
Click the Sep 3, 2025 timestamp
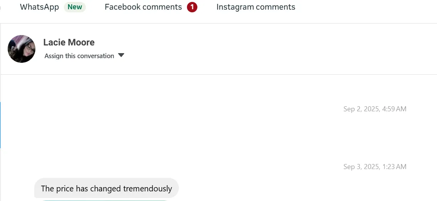coord(375,167)
